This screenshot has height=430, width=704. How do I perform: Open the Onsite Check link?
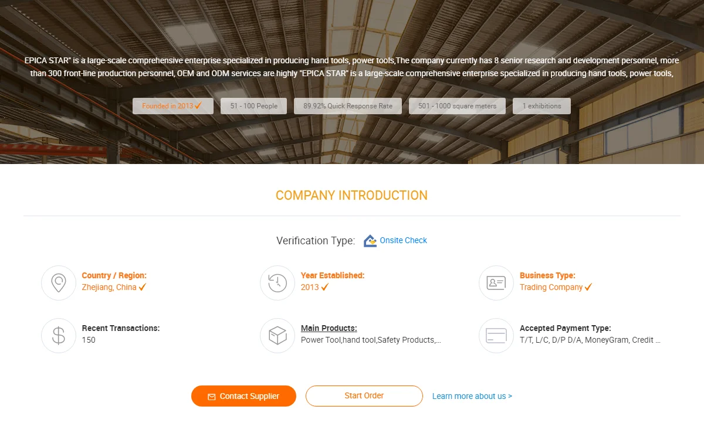click(x=403, y=240)
